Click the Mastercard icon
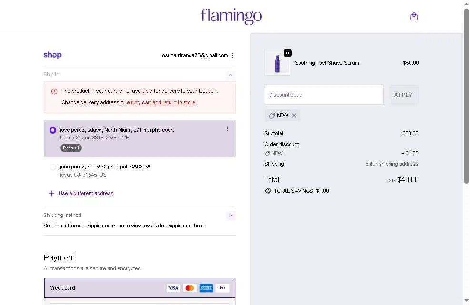Screen dimensions: 470x305 [x=190, y=288]
